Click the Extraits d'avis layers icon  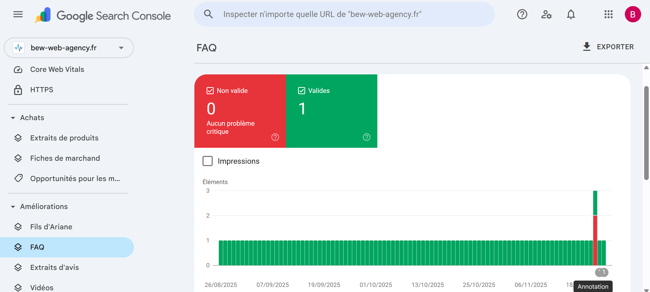pyautogui.click(x=18, y=268)
